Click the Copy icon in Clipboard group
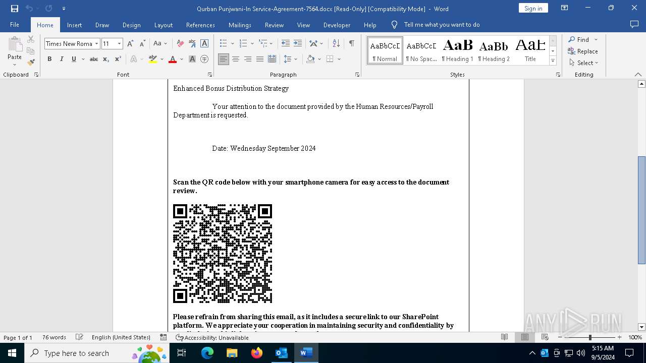This screenshot has height=363, width=646. [x=31, y=51]
